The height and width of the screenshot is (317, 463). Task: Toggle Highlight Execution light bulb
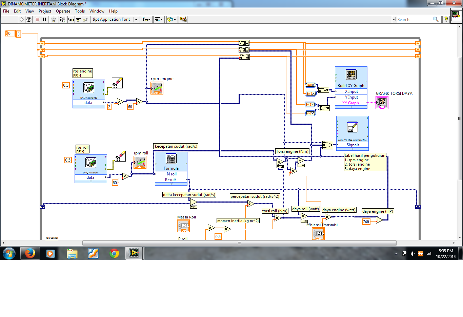pyautogui.click(x=53, y=20)
